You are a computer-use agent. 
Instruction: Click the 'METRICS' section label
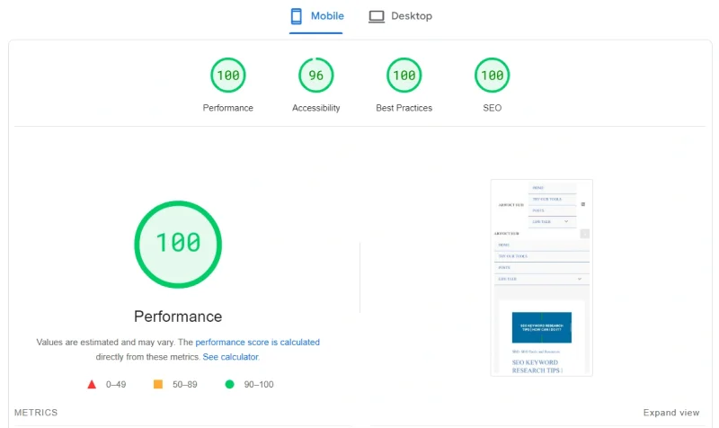tap(36, 413)
